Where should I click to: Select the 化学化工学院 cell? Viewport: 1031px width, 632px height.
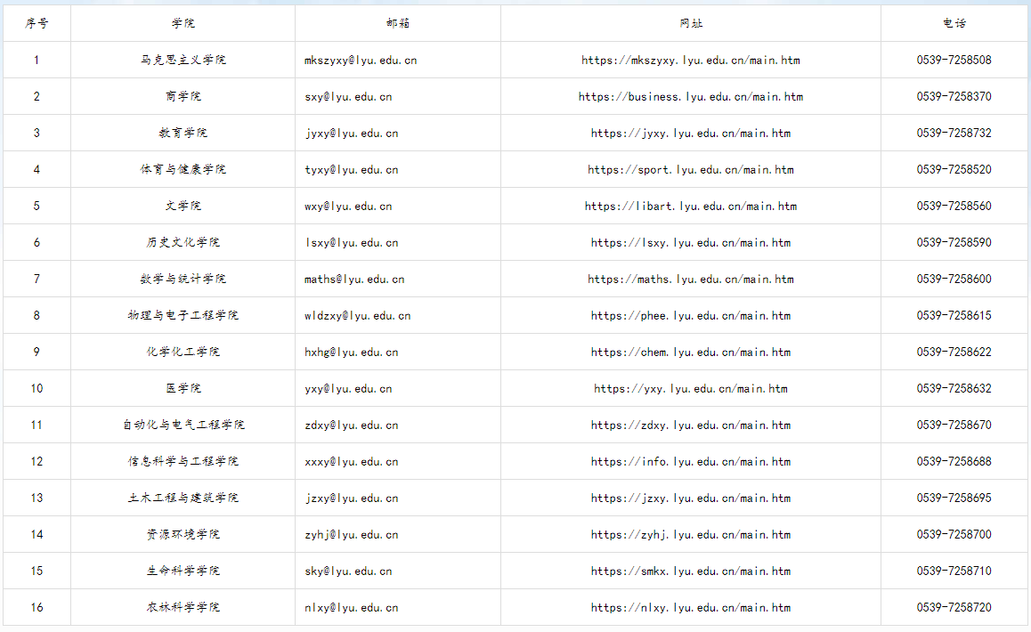click(183, 352)
